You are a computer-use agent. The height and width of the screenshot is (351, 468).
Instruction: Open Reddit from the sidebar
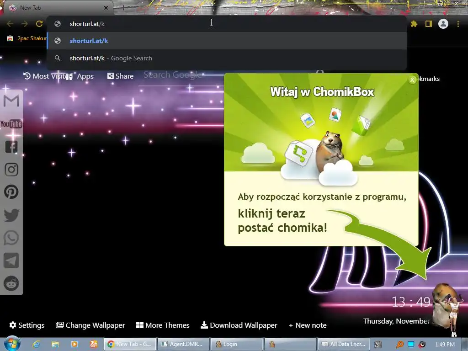[11, 283]
